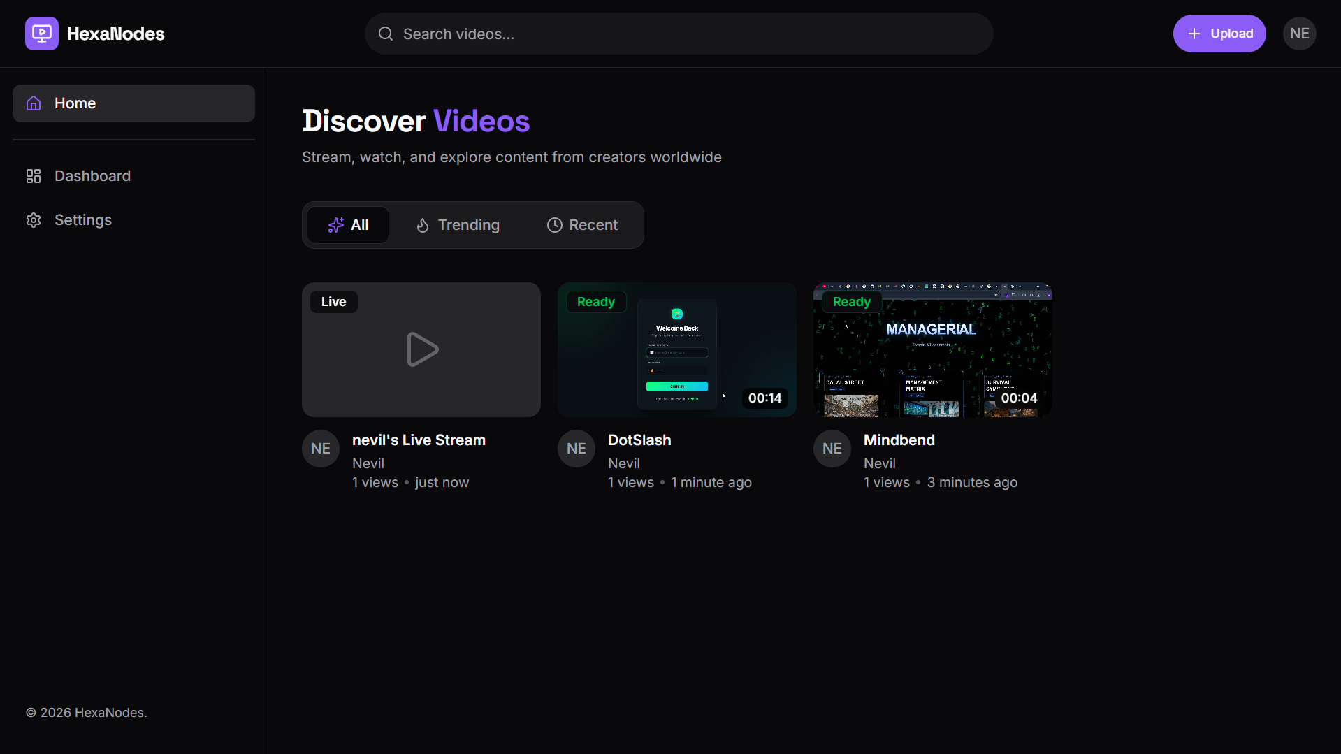
Task: Click the 'Stream, watch, and explore' subtitle
Action: point(512,157)
